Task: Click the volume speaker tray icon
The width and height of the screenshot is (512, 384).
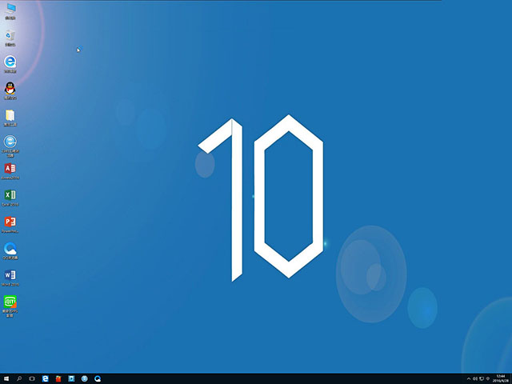Action: pos(475,378)
